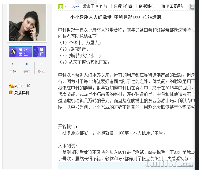
Task: Click the 鱼苗 level badge
Action: [39, 52]
